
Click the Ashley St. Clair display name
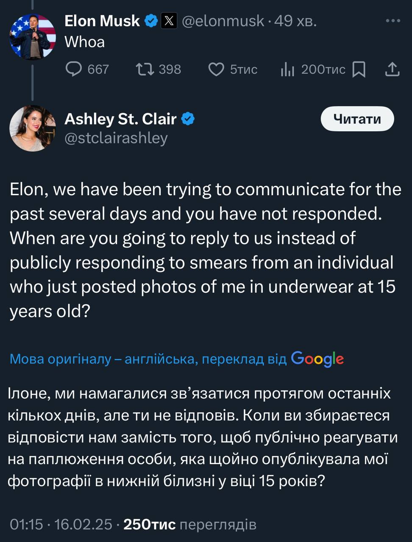point(120,119)
